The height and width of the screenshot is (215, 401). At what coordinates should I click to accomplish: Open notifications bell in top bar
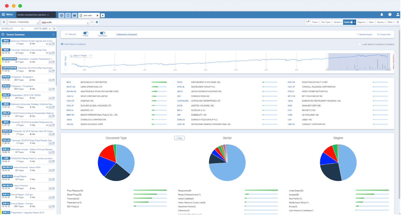(382, 15)
